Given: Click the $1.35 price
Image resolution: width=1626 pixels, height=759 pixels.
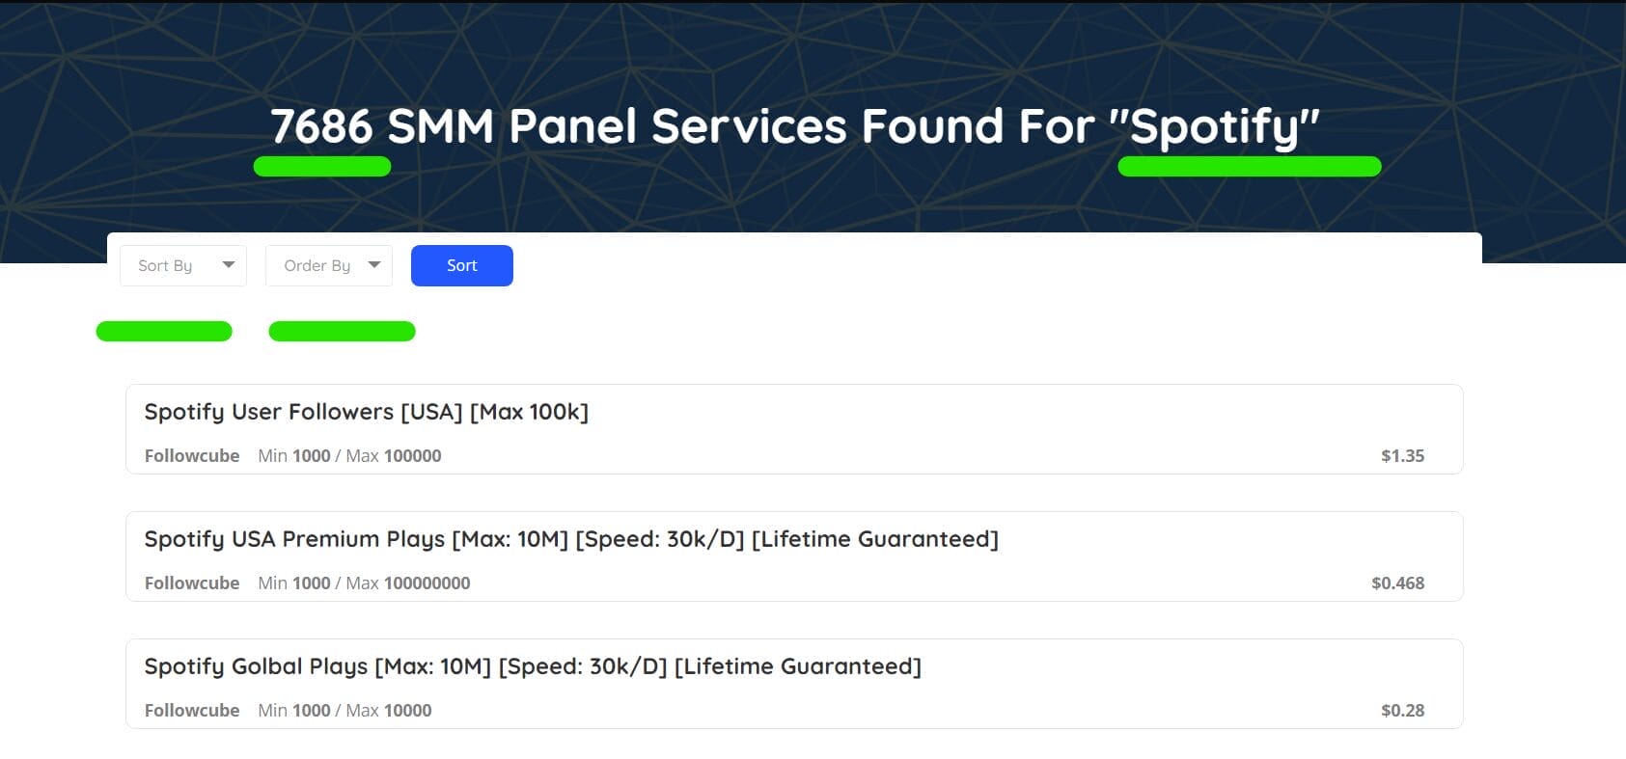Looking at the screenshot, I should click(x=1402, y=456).
